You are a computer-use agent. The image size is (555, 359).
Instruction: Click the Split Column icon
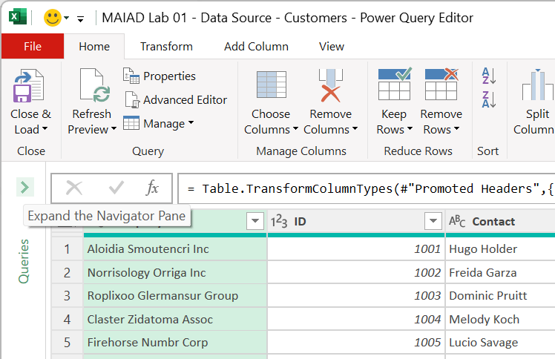(537, 85)
